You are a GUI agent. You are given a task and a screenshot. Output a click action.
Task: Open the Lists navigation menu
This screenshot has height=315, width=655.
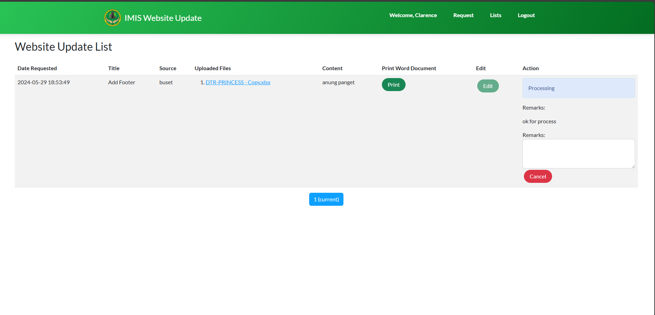coord(495,15)
